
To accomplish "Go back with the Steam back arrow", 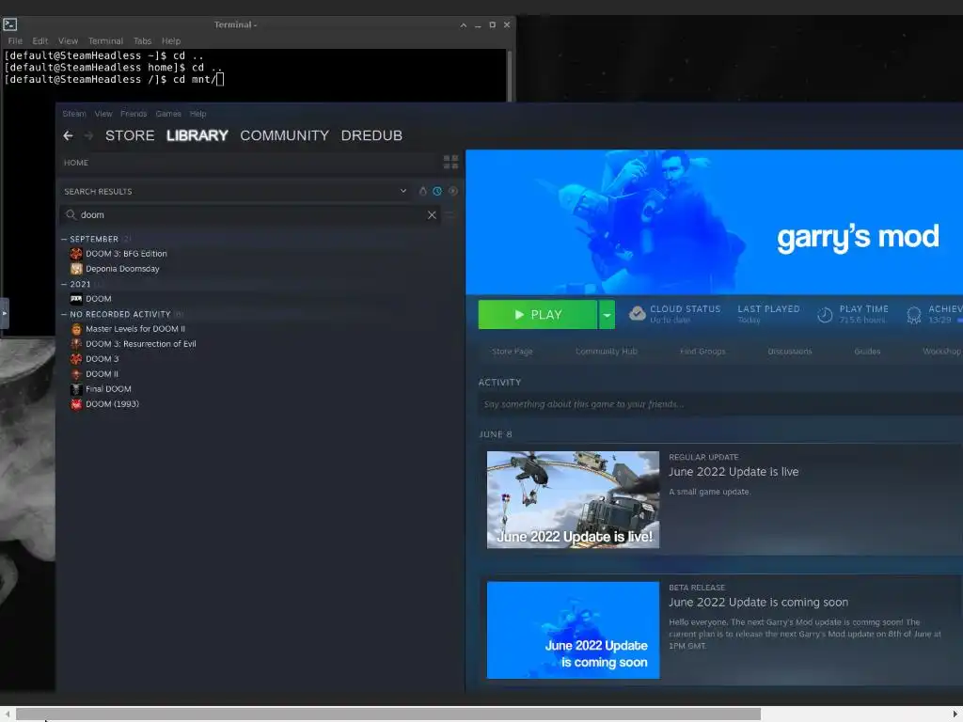I will click(x=68, y=135).
